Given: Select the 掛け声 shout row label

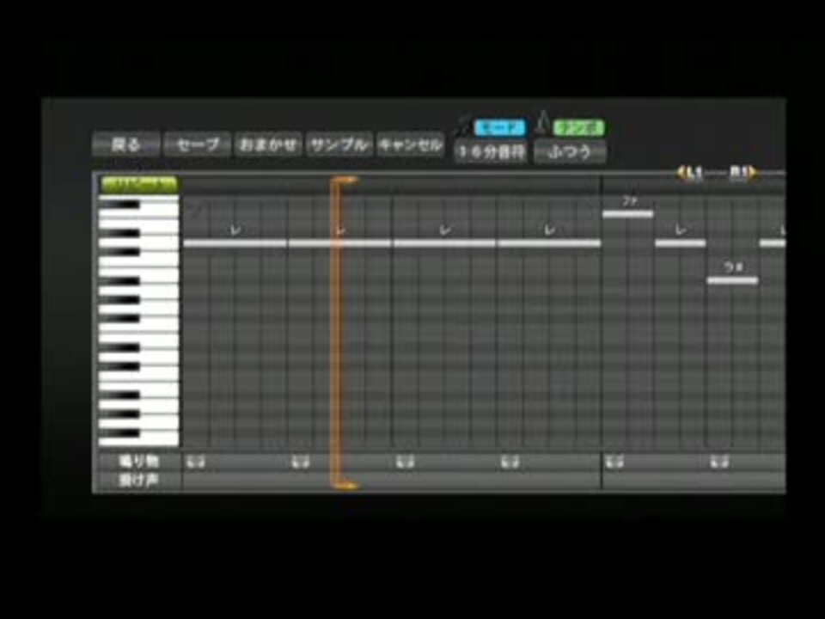Looking at the screenshot, I should [x=139, y=481].
